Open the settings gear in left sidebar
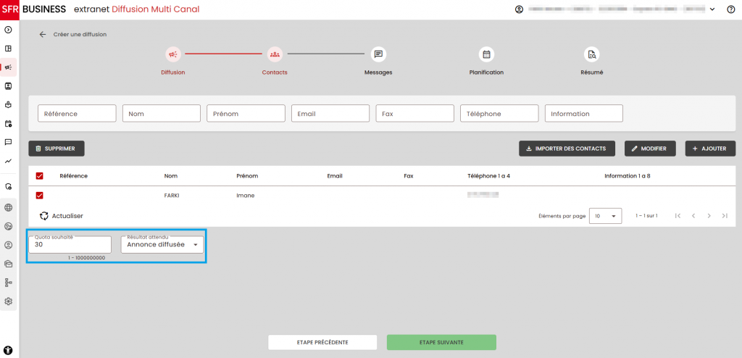This screenshot has width=742, height=358. click(9, 301)
